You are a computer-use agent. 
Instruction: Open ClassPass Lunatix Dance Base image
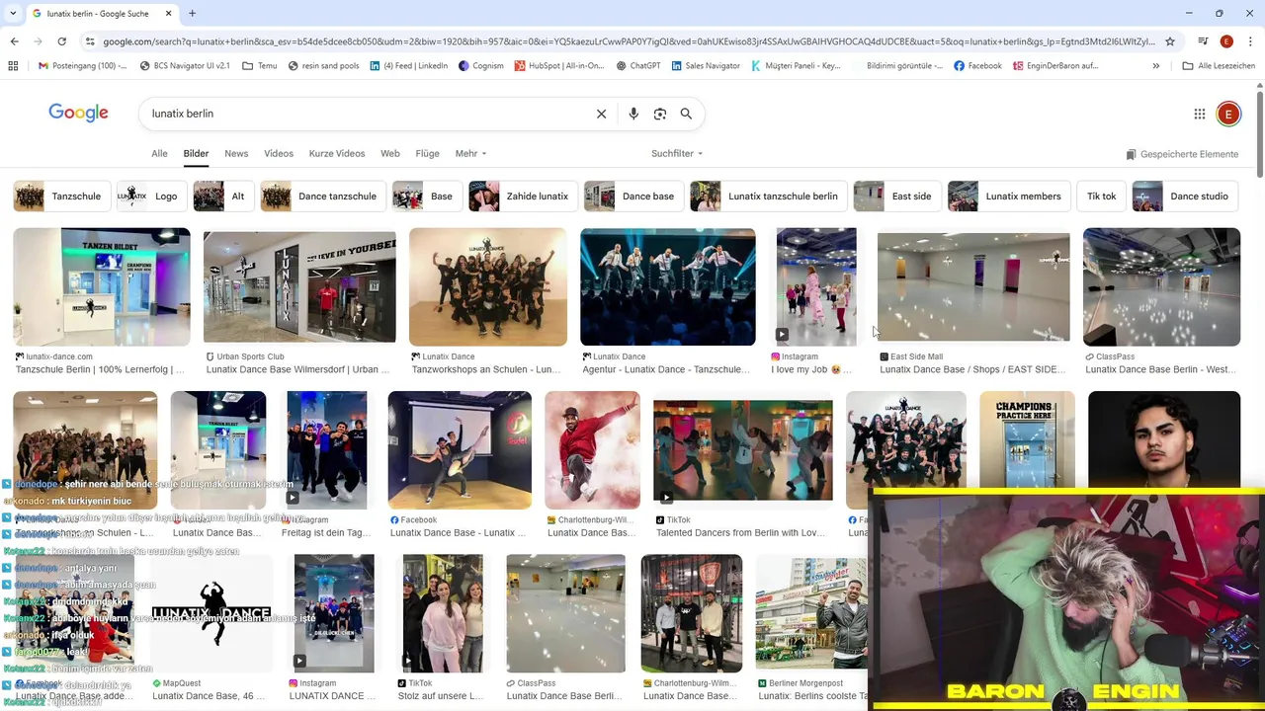coord(1161,286)
